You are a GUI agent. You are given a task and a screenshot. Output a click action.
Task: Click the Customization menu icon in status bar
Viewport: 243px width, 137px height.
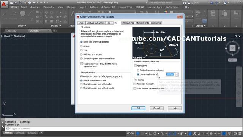[240, 134]
